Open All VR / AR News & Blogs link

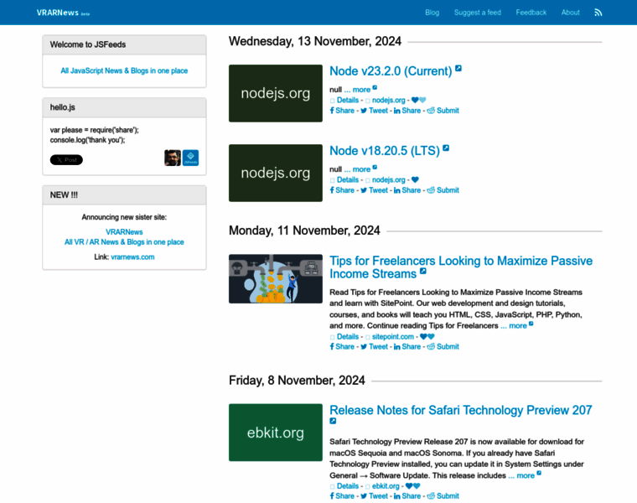click(x=124, y=242)
